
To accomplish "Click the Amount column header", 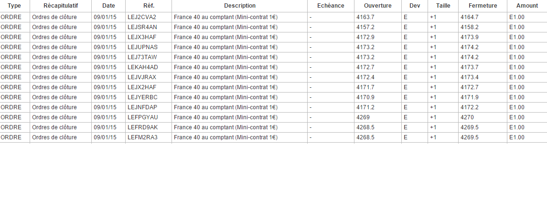I will 526,6.
